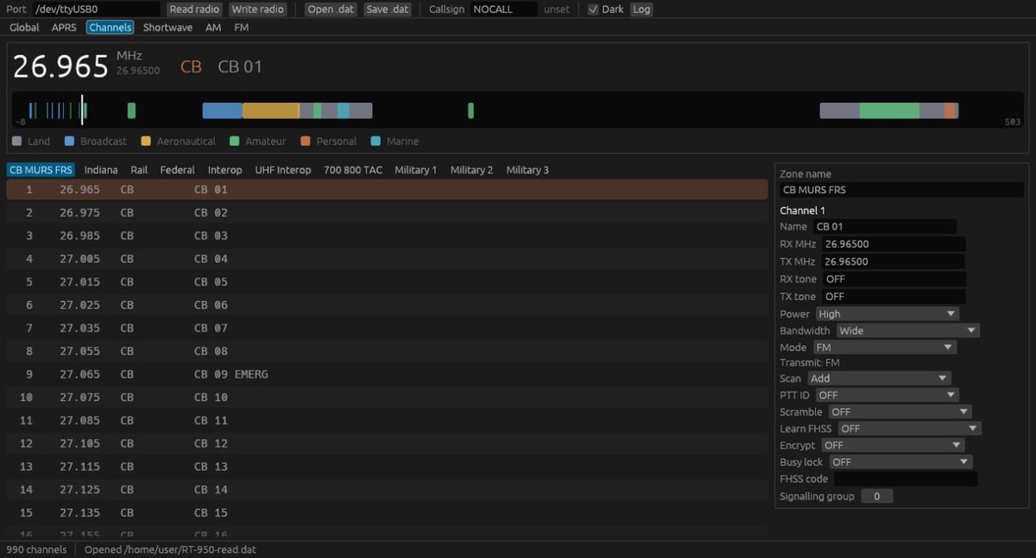1036x558 pixels.
Task: Click the Read radio button
Action: coord(194,9)
